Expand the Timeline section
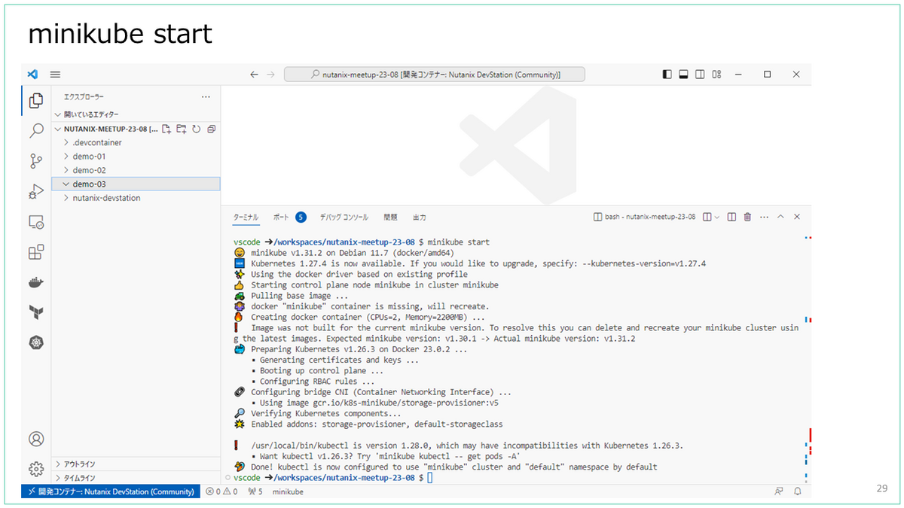The width and height of the screenshot is (904, 508). point(136,478)
